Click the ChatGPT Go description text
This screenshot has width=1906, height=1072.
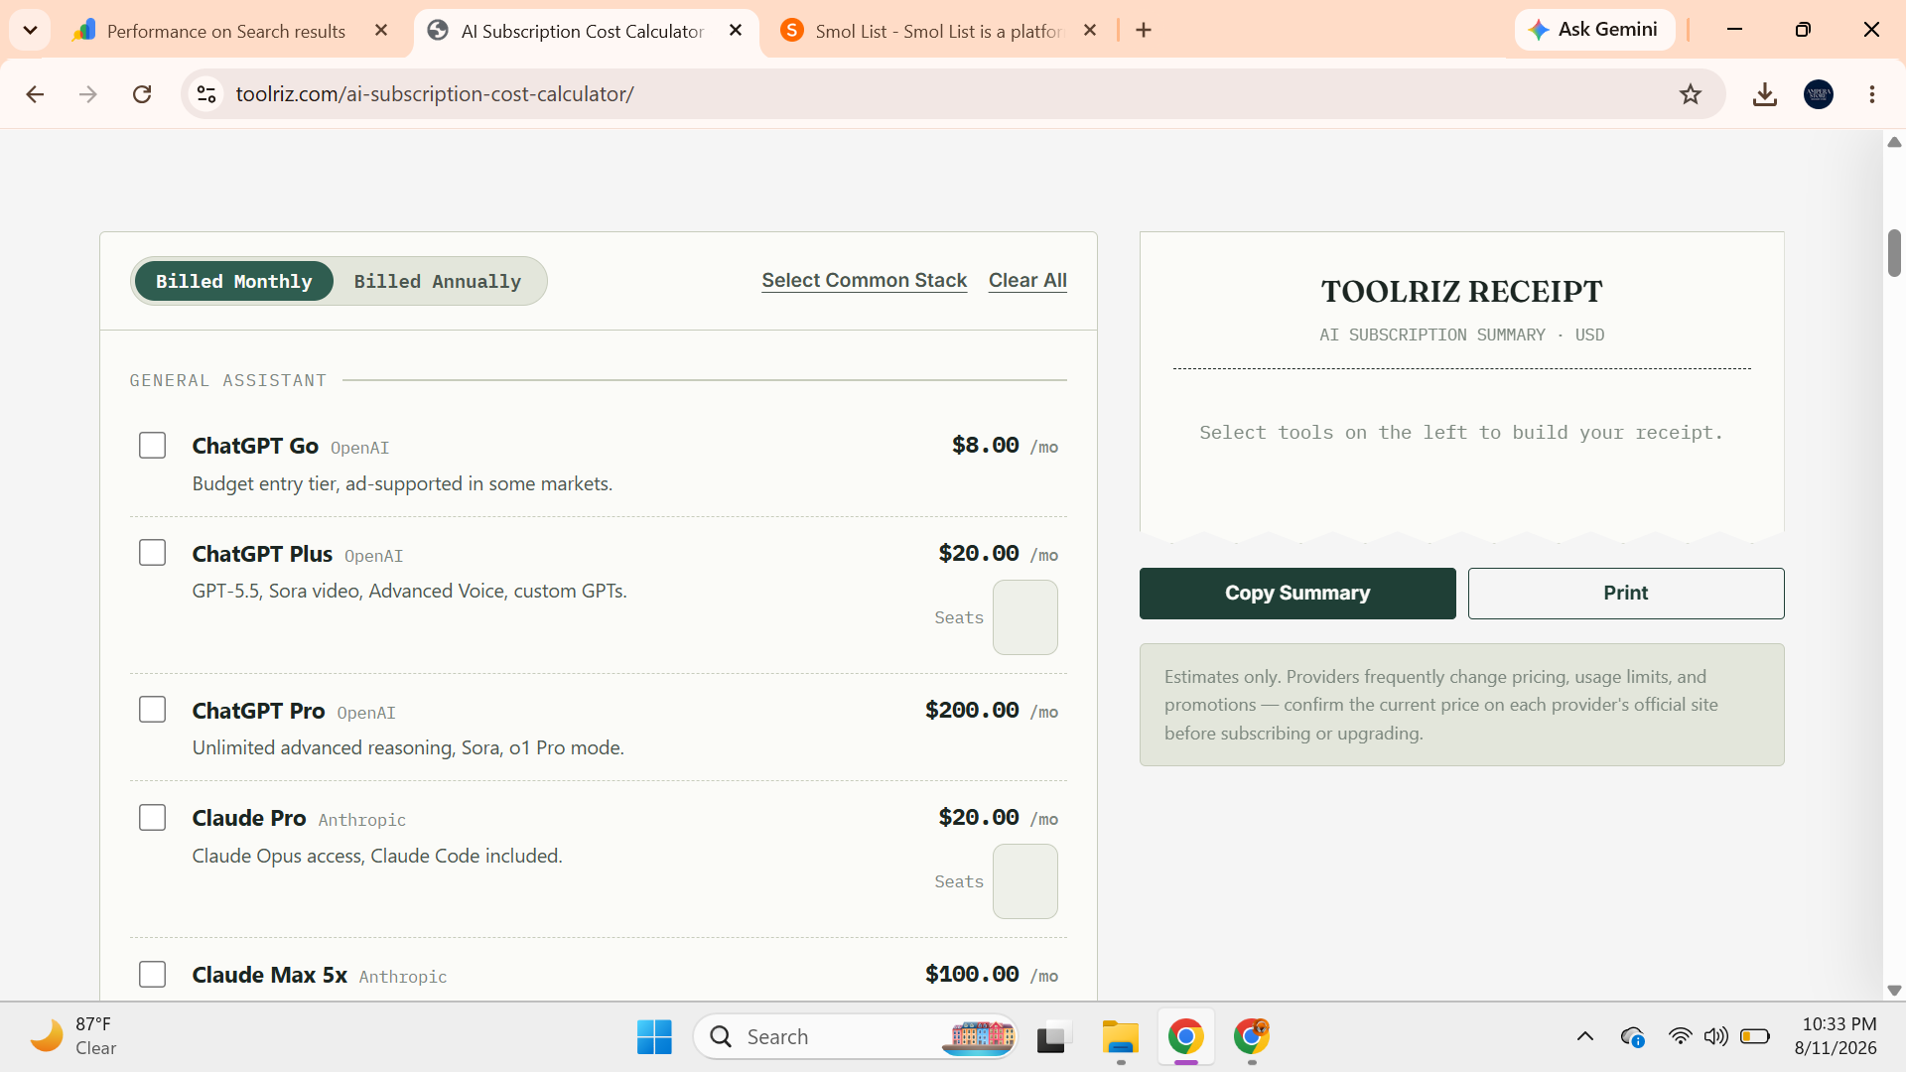pos(402,484)
